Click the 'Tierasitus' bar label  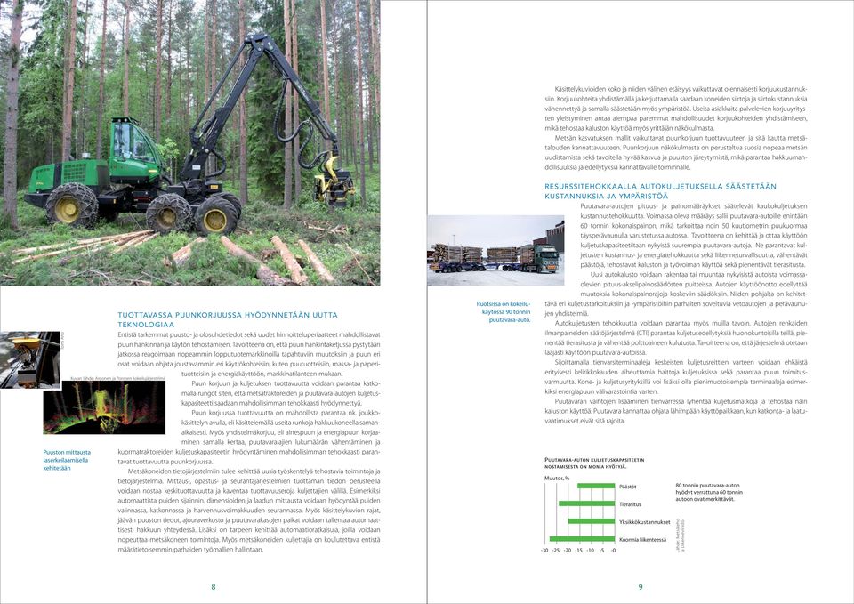(x=630, y=505)
